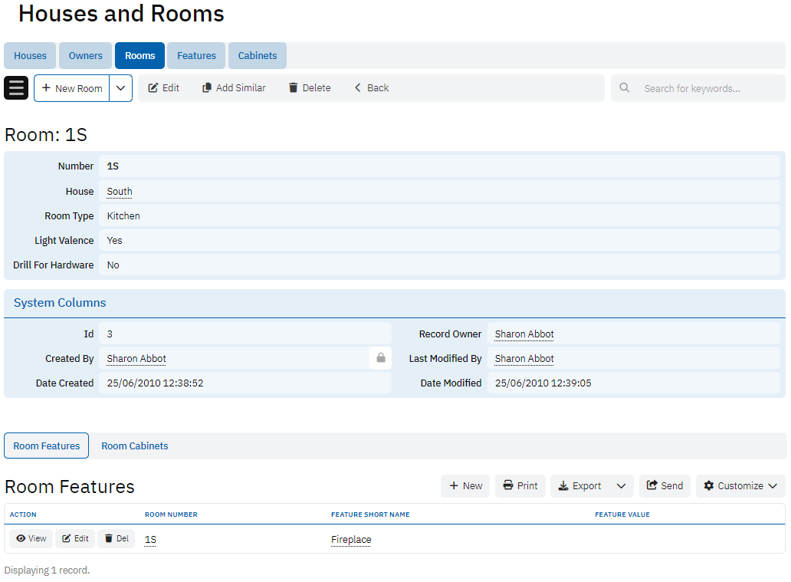Screen dimensions: 791x582
Task: Send the Room Features records
Action: 665,485
